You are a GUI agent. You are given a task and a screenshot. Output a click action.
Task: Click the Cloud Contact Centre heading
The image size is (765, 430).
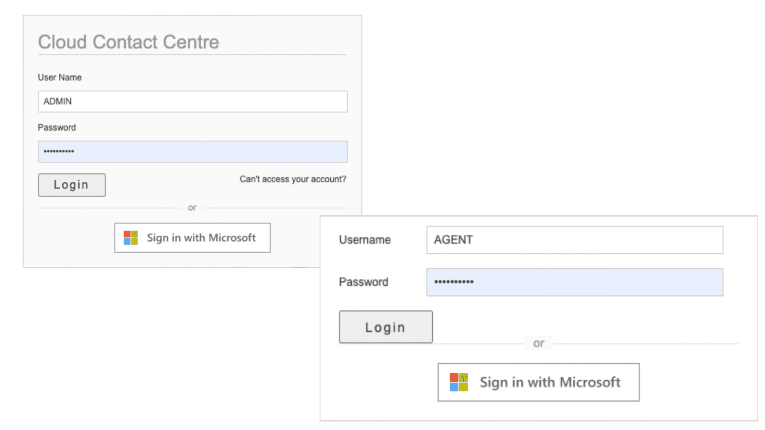128,42
